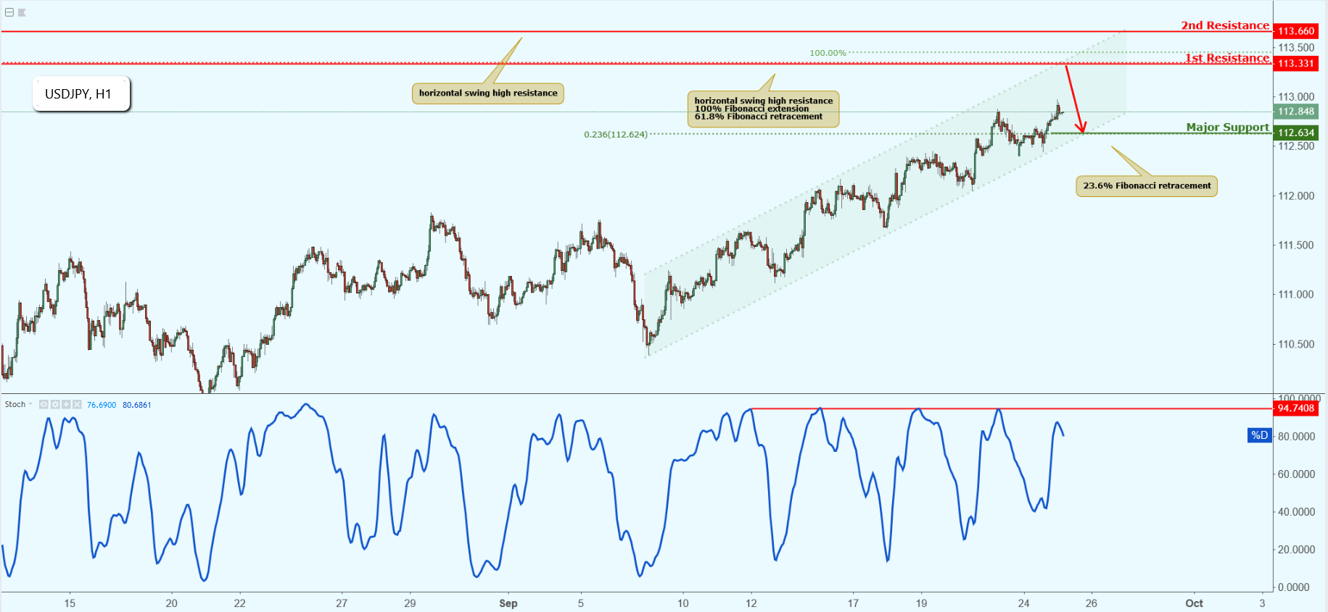The width and height of the screenshot is (1328, 612).
Task: Click the 110.500 price axis label
Action: pyautogui.click(x=1296, y=345)
